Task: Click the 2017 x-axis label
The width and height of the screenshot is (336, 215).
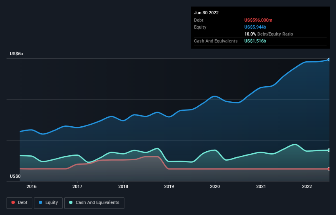Action: 77,186
